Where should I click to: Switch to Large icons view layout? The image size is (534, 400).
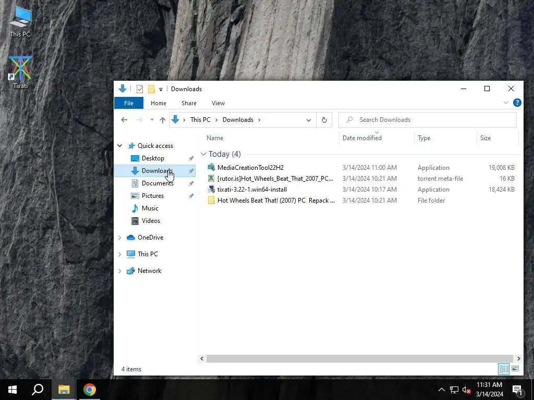515,369
